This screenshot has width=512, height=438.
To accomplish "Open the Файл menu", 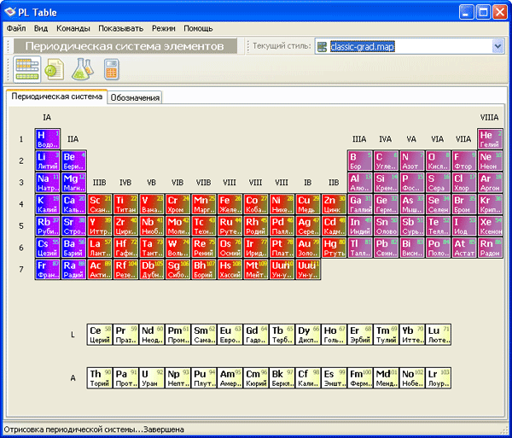I will click(x=16, y=28).
